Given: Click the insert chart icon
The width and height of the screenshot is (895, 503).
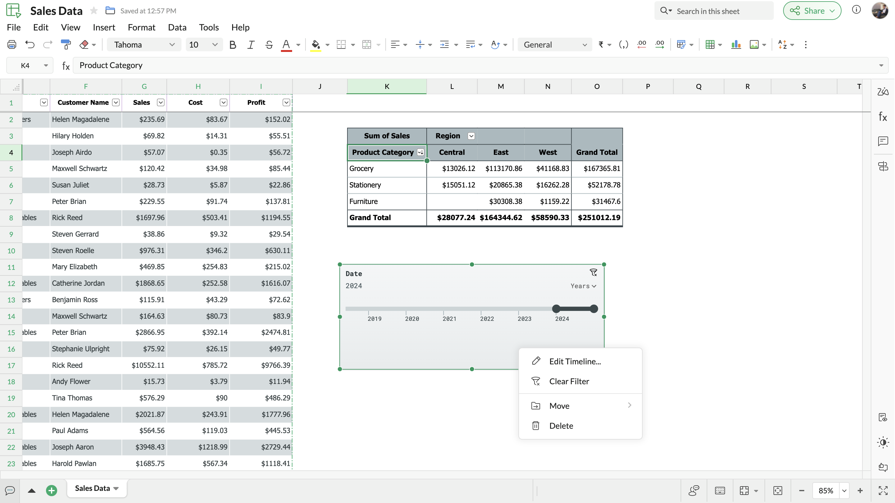Looking at the screenshot, I should 736,44.
